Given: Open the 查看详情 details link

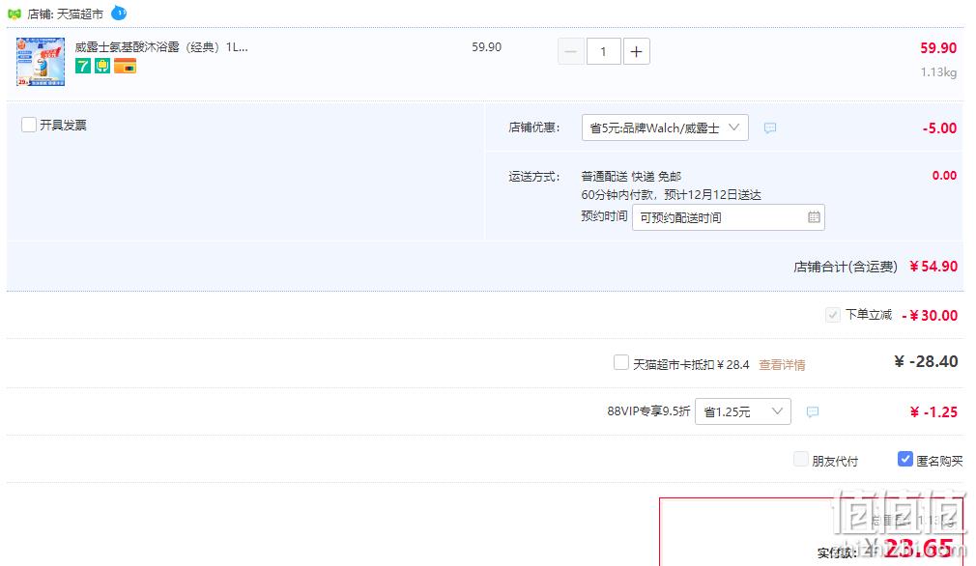Looking at the screenshot, I should [x=782, y=365].
